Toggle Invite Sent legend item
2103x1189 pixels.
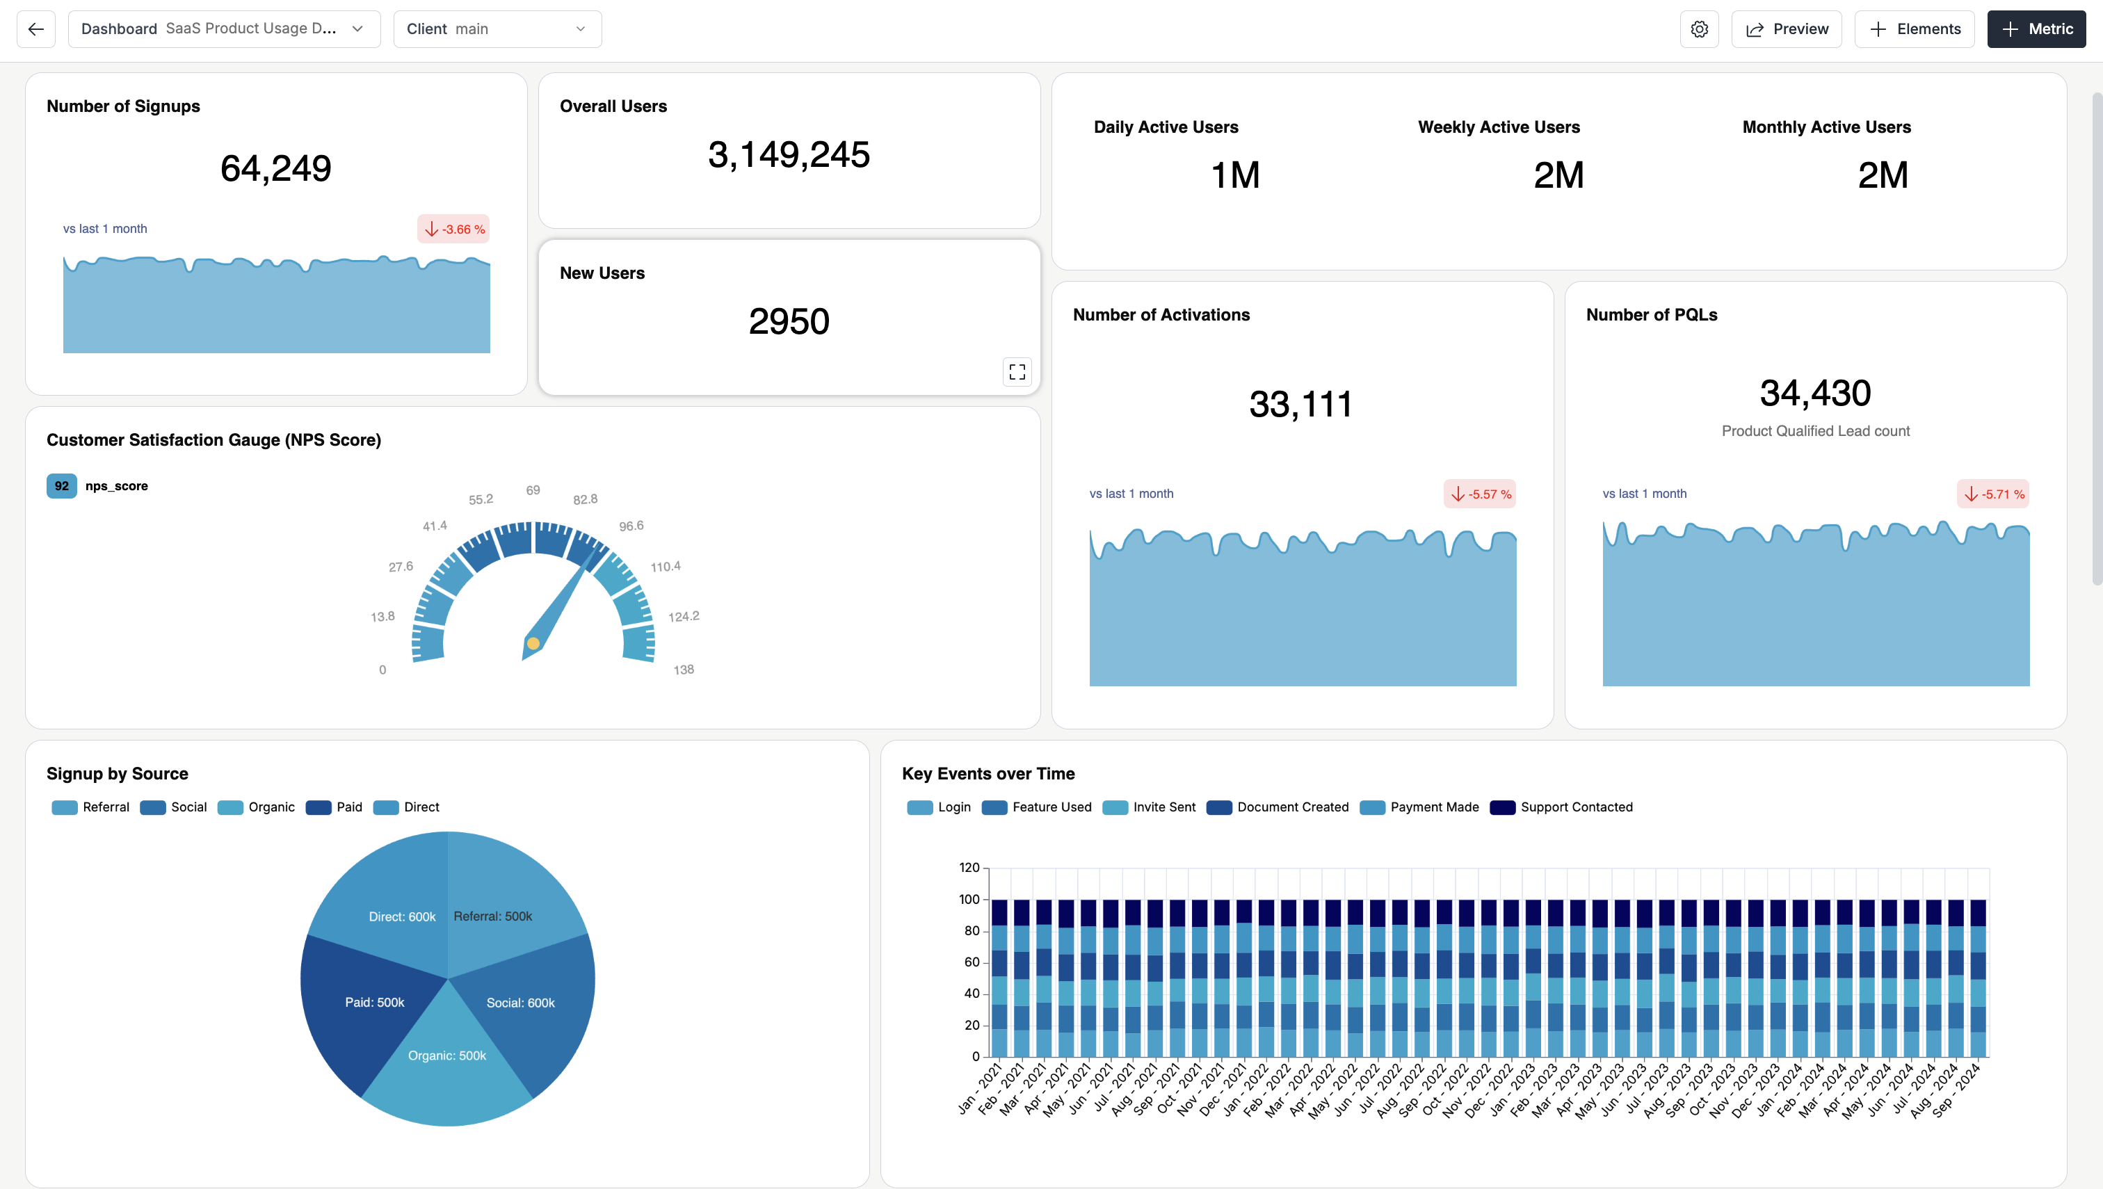coord(1149,807)
